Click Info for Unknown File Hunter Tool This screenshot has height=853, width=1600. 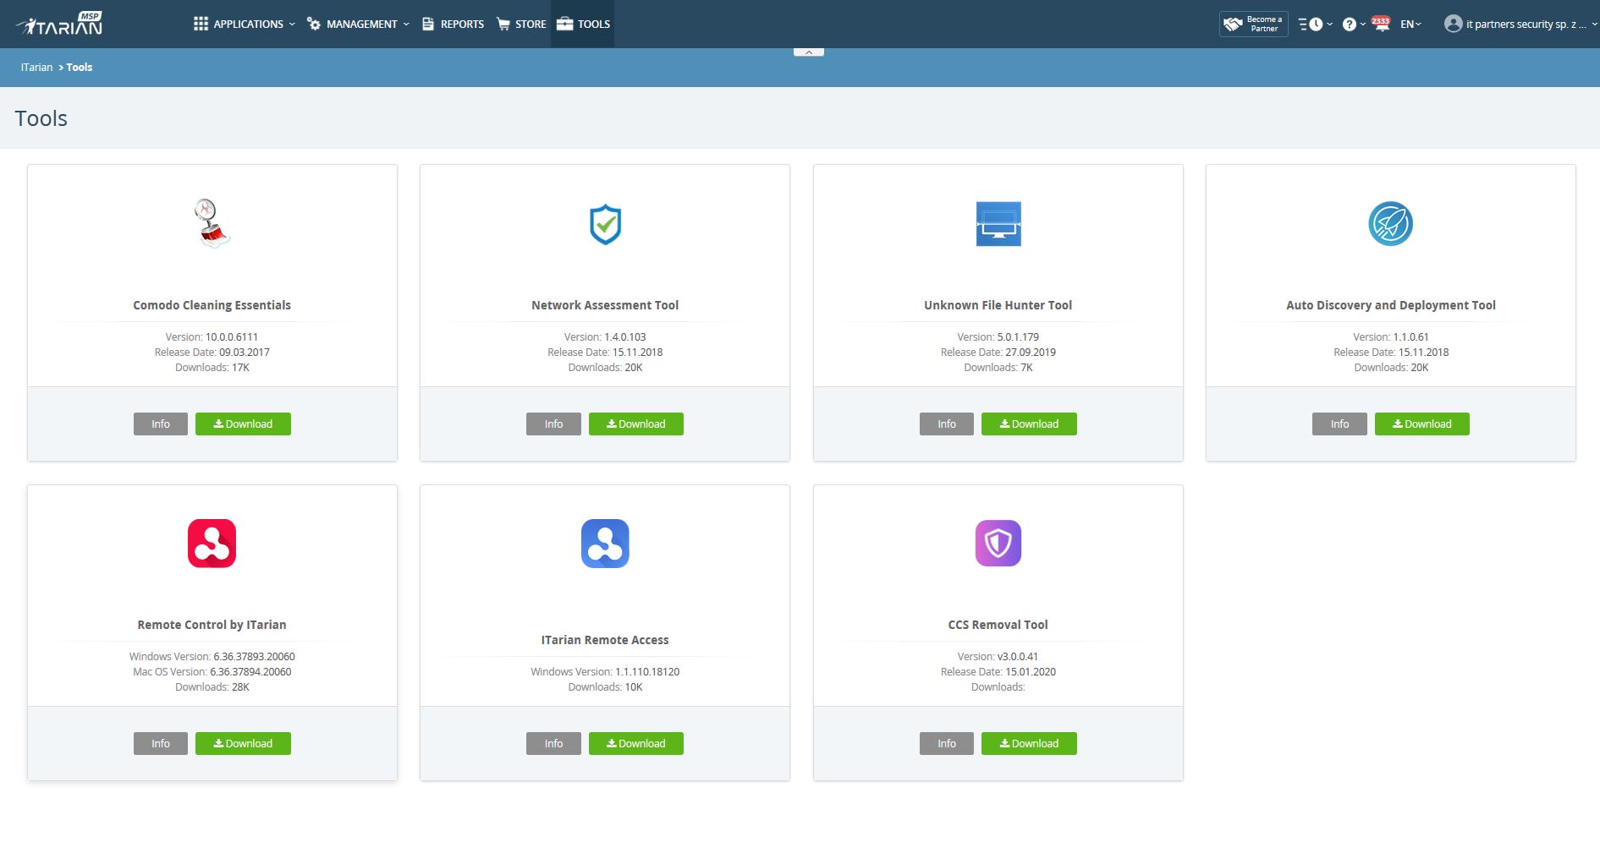(947, 424)
